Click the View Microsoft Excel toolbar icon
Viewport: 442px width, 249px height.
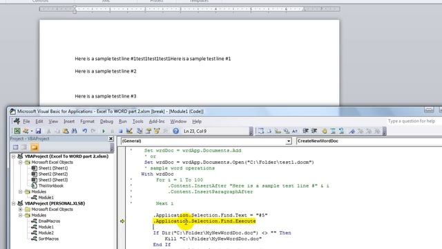[17, 131]
